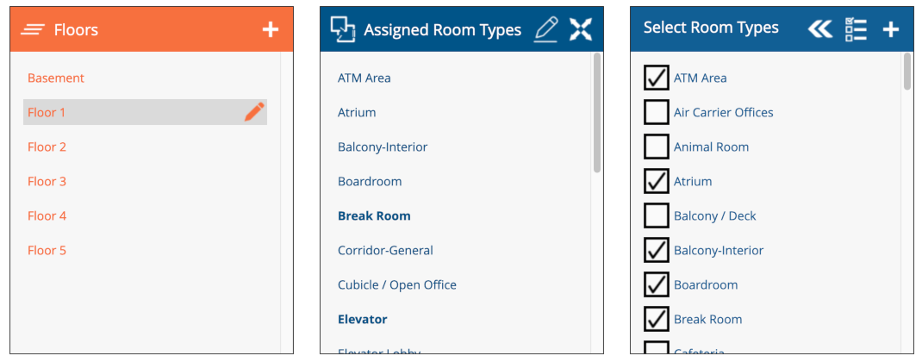This screenshot has width=922, height=362.
Task: Click the Assigned Room Types scrollbar
Action: (x=597, y=112)
